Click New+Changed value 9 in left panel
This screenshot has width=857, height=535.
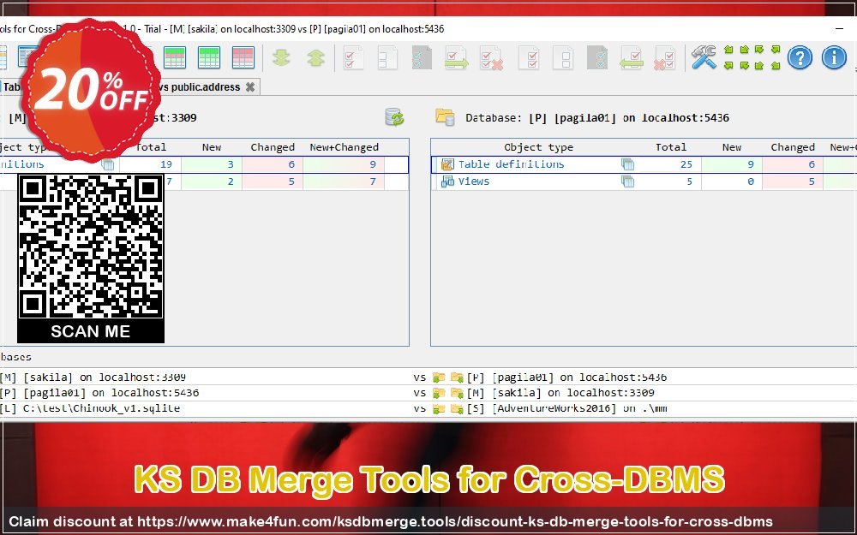pos(373,164)
